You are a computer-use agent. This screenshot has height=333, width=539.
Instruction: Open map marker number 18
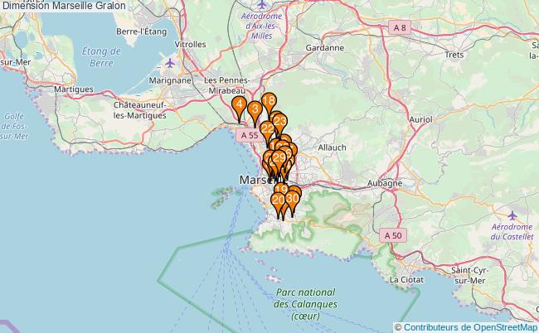coord(268,101)
